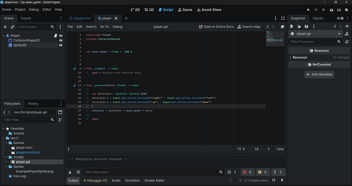
Task: Hide the CollisionShape2D node
Action: click(61, 41)
